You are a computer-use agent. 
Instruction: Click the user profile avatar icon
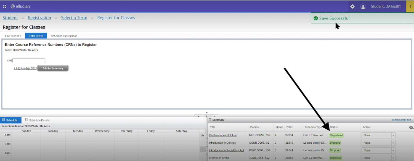(x=363, y=6)
